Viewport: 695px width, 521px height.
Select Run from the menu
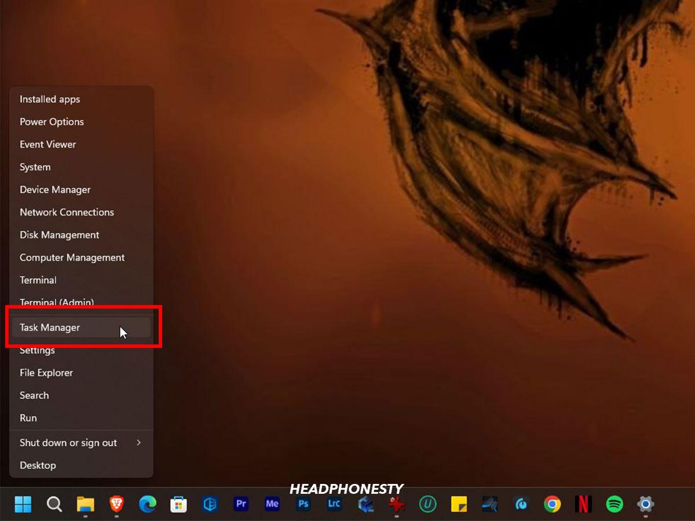(x=27, y=418)
